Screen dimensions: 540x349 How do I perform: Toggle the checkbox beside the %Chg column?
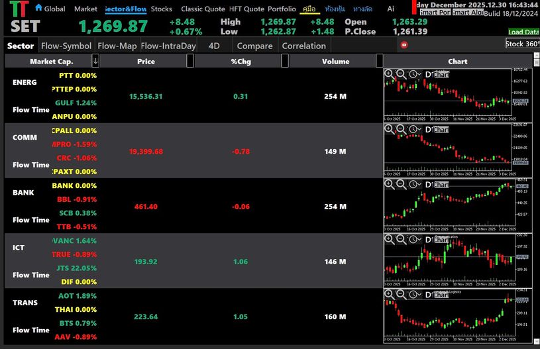(x=285, y=61)
